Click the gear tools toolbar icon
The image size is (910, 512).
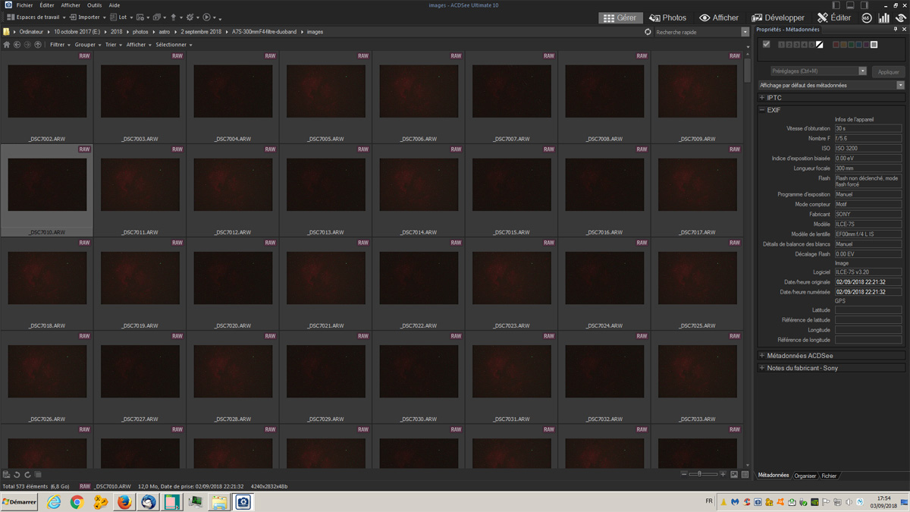[190, 17]
